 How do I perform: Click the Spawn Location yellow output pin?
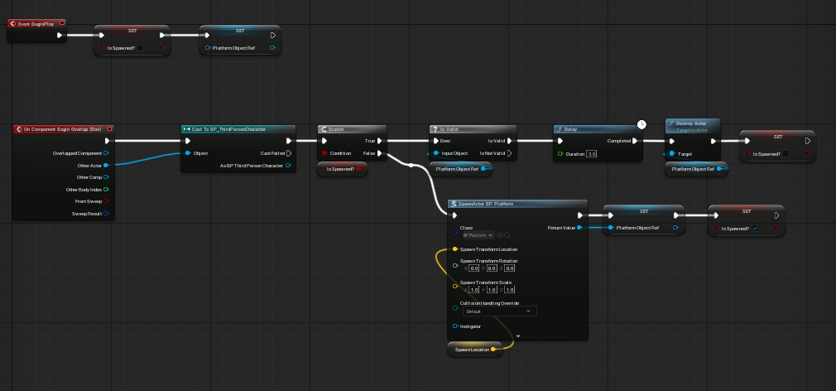coord(493,350)
